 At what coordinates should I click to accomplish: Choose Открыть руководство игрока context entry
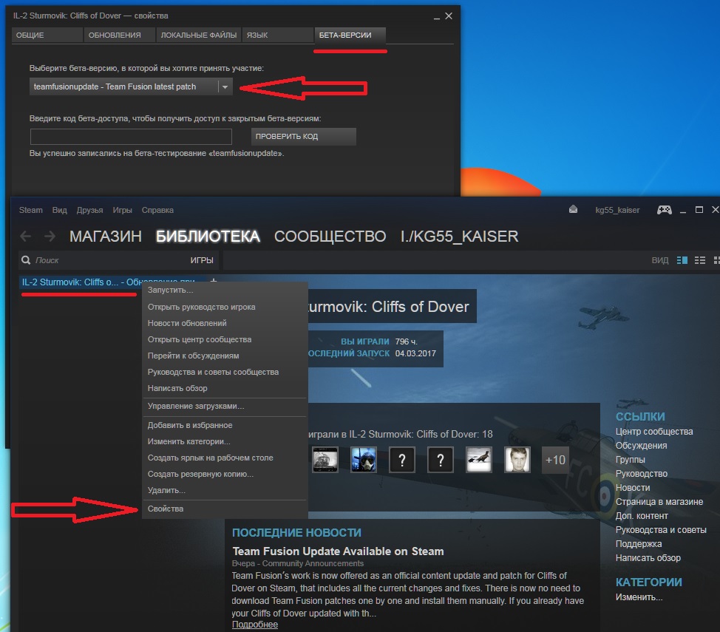coord(225,307)
